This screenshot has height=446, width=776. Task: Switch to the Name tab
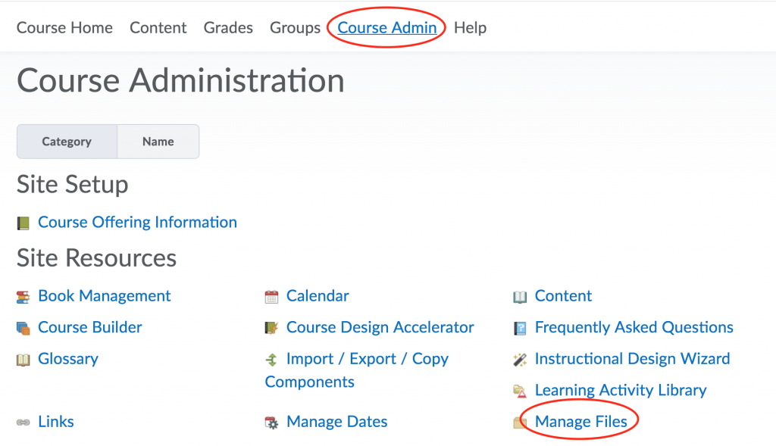(x=158, y=141)
